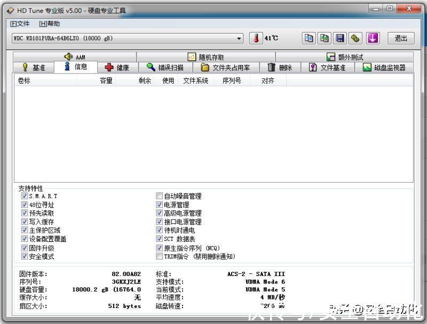Switch to the 额外测试 tab

point(344,57)
